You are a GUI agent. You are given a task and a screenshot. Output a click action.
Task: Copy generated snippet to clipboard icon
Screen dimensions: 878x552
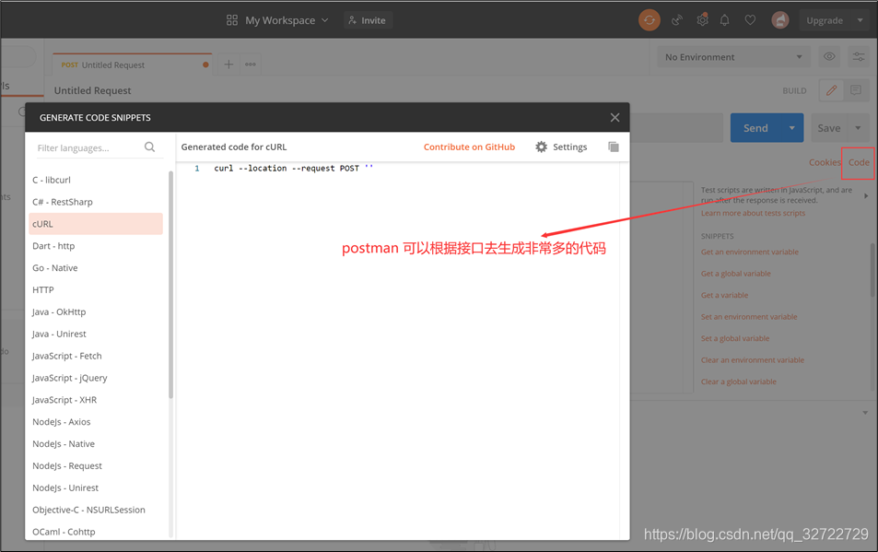tap(614, 147)
